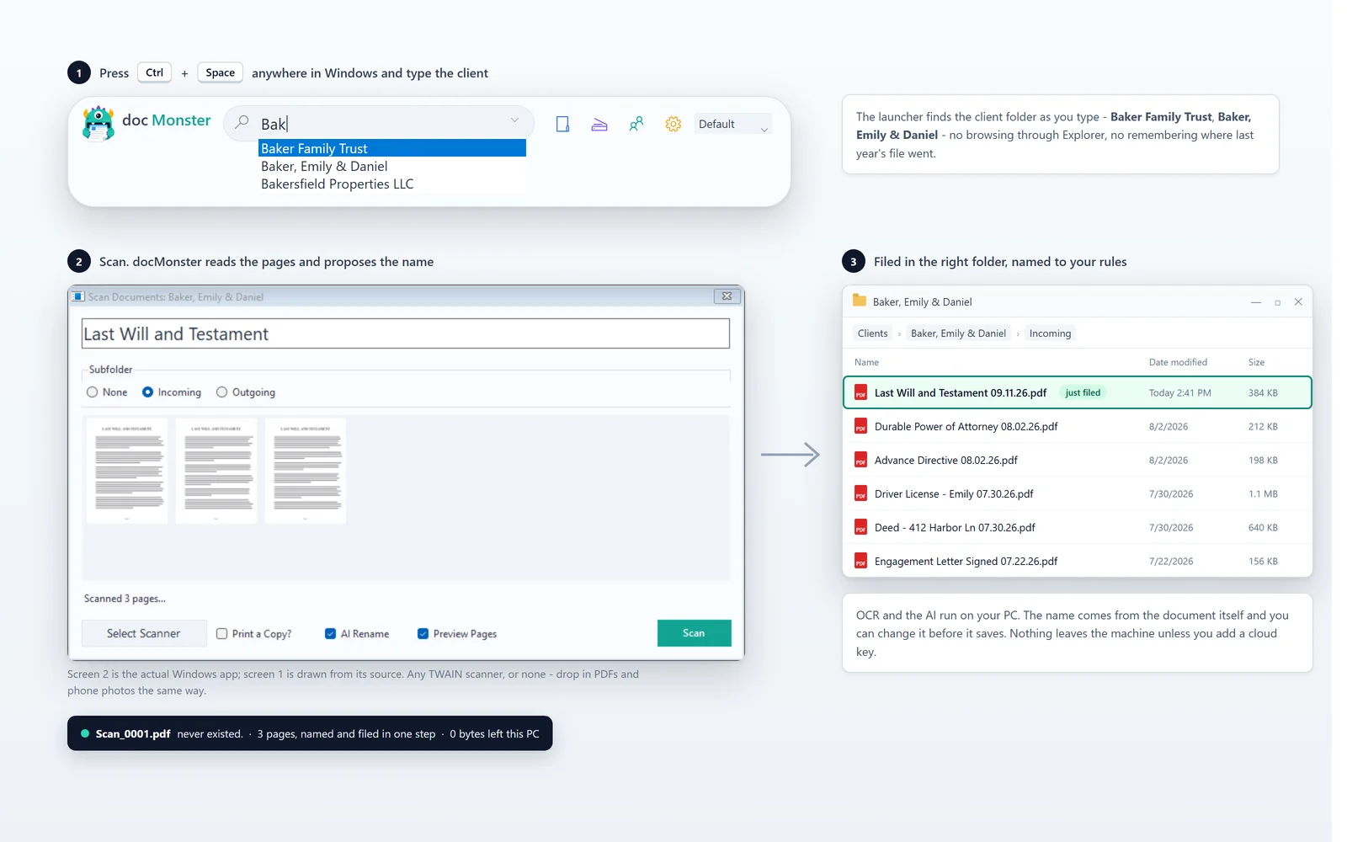
Task: Open the Default profile dropdown
Action: pyautogui.click(x=732, y=125)
